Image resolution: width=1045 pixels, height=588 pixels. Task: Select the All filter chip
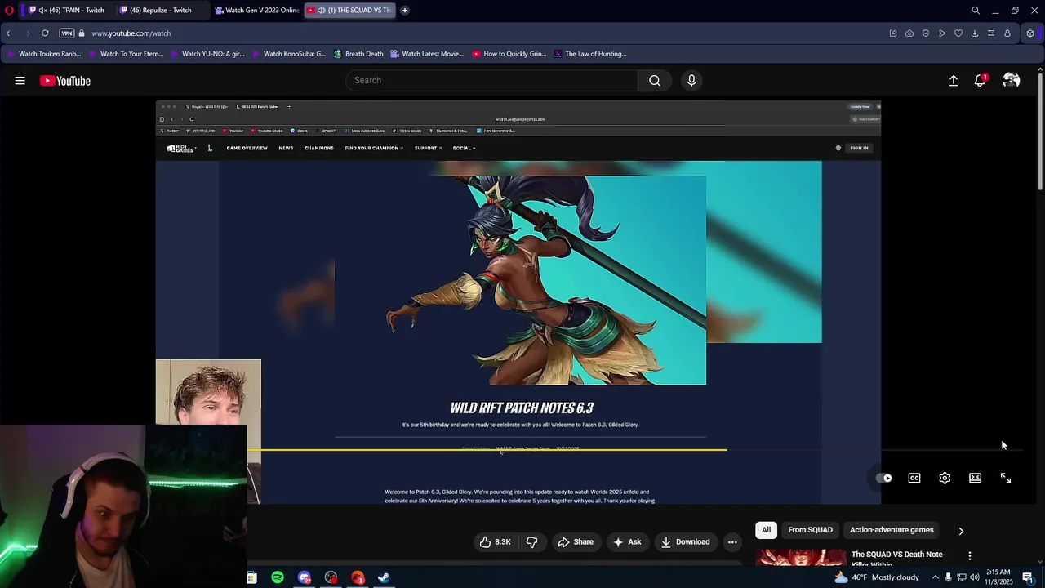click(766, 530)
